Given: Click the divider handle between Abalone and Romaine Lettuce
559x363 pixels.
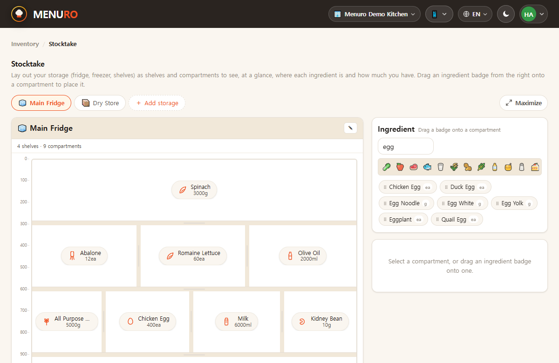Looking at the screenshot, I should click(139, 256).
